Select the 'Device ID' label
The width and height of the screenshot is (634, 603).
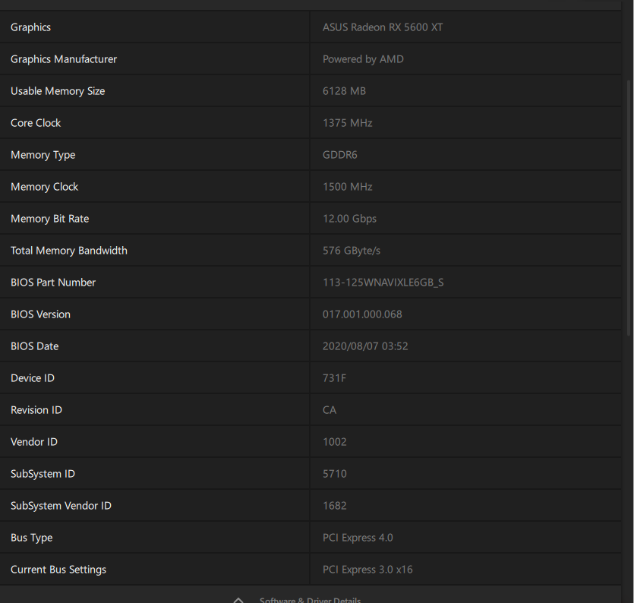(33, 378)
